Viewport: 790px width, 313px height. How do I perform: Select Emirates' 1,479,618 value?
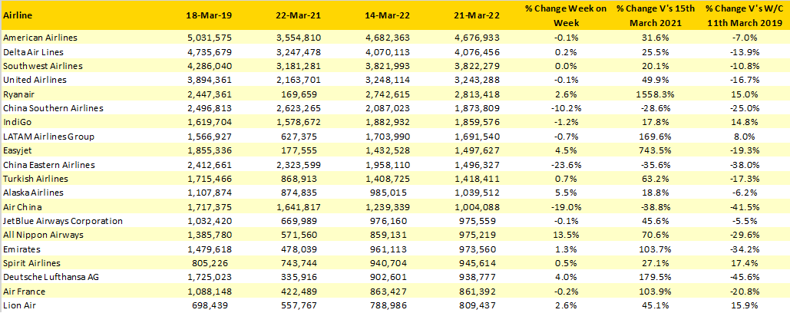pos(203,249)
